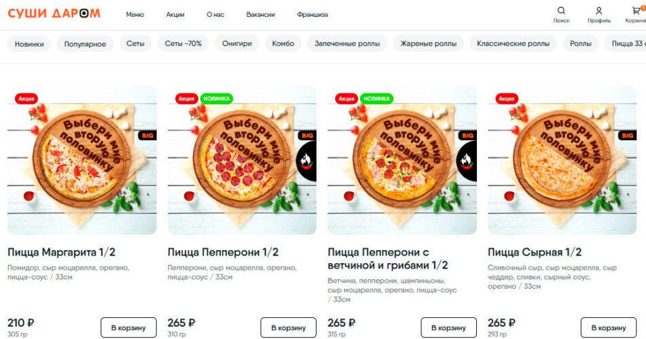Add Пицца Маргарита 1/2 to cart
This screenshot has width=646, height=339.
[128, 327]
